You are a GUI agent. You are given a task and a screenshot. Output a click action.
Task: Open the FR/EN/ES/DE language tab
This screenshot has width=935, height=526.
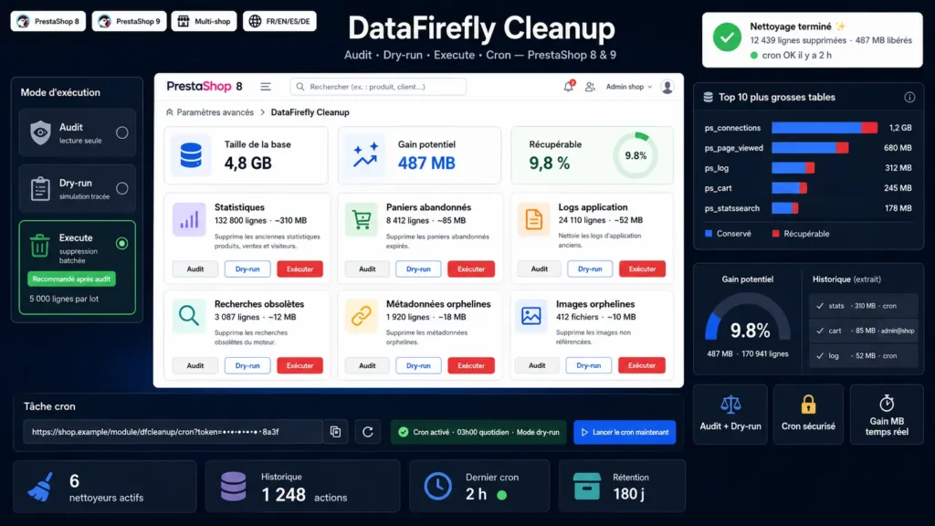click(x=279, y=22)
